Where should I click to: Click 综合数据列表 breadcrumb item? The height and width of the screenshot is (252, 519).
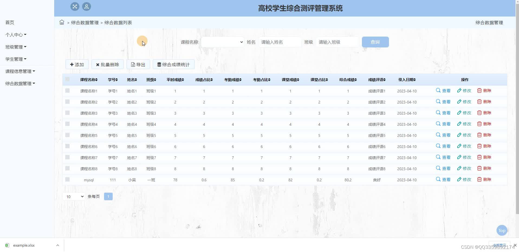point(118,22)
